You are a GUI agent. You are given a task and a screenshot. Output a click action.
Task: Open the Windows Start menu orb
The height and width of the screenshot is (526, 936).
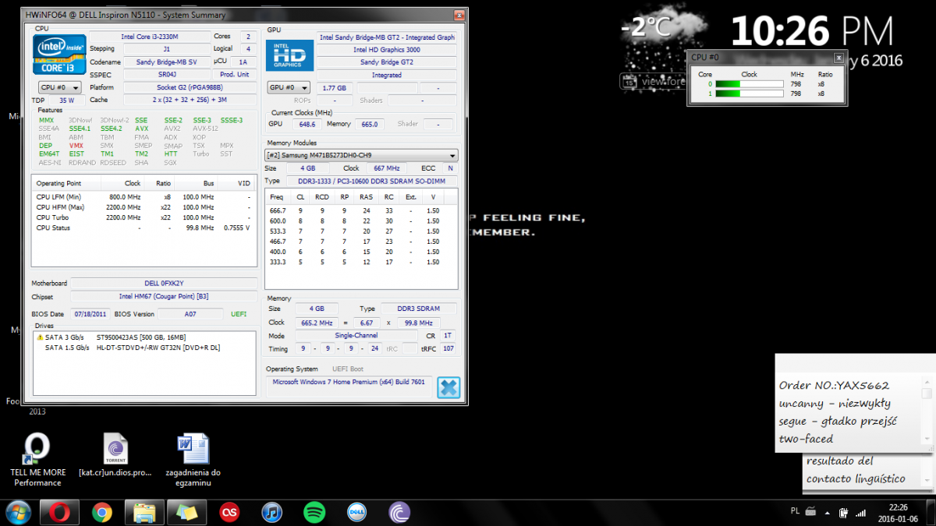click(19, 512)
